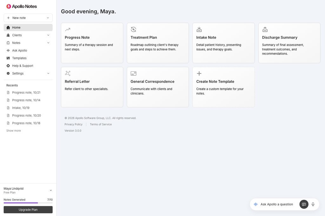Click the network nodes icon on the Referral Letter card
325x216 pixels.
tap(68, 73)
